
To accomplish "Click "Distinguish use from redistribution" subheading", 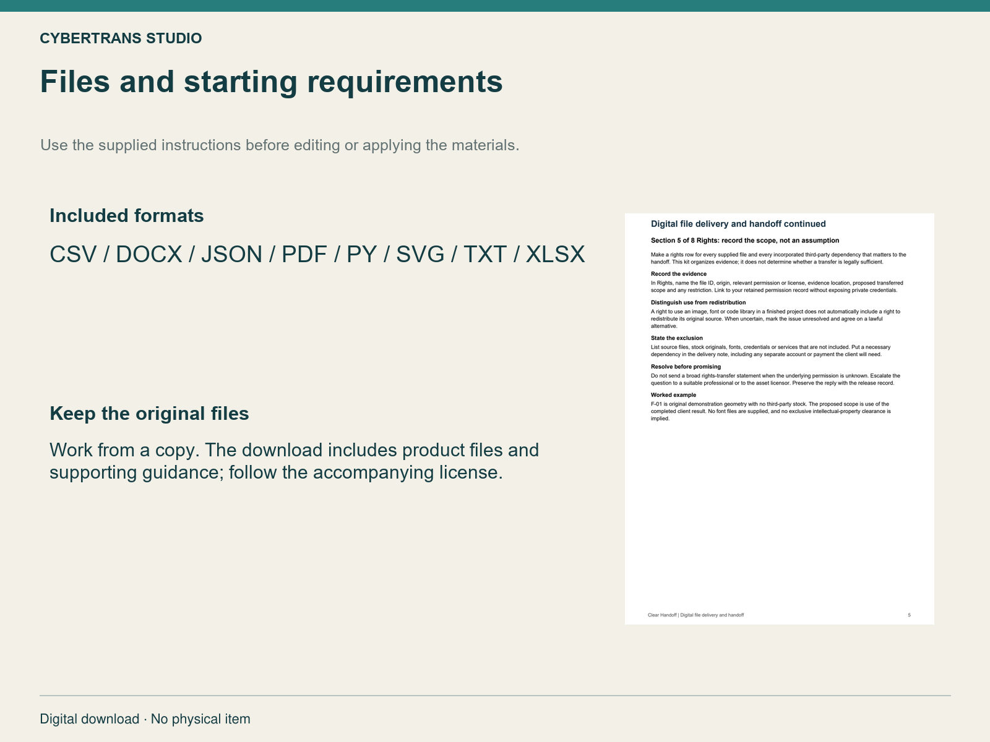I will (698, 302).
